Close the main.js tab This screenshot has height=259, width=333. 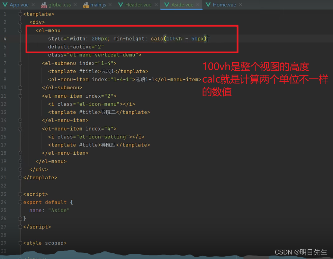110,5
